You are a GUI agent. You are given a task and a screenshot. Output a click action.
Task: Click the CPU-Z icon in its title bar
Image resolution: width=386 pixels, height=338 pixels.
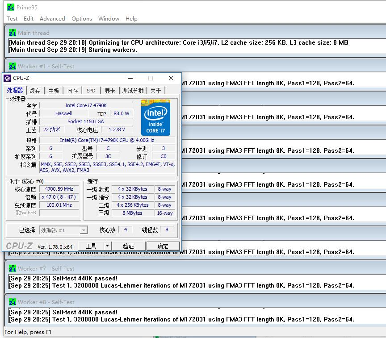(x=7, y=78)
